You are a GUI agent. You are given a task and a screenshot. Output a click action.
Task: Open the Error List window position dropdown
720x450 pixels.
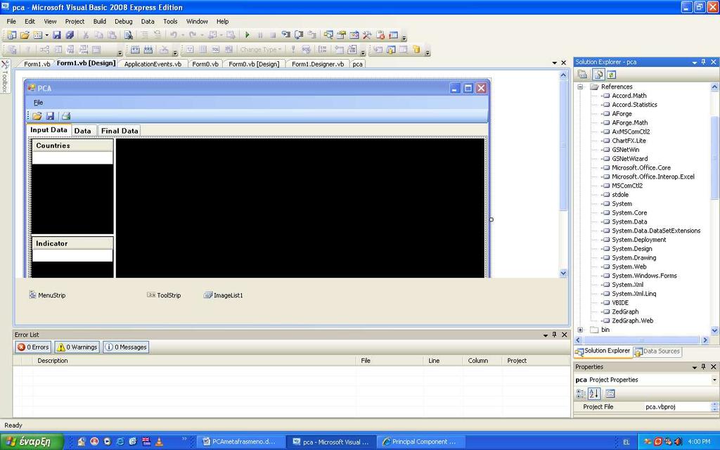(546, 335)
